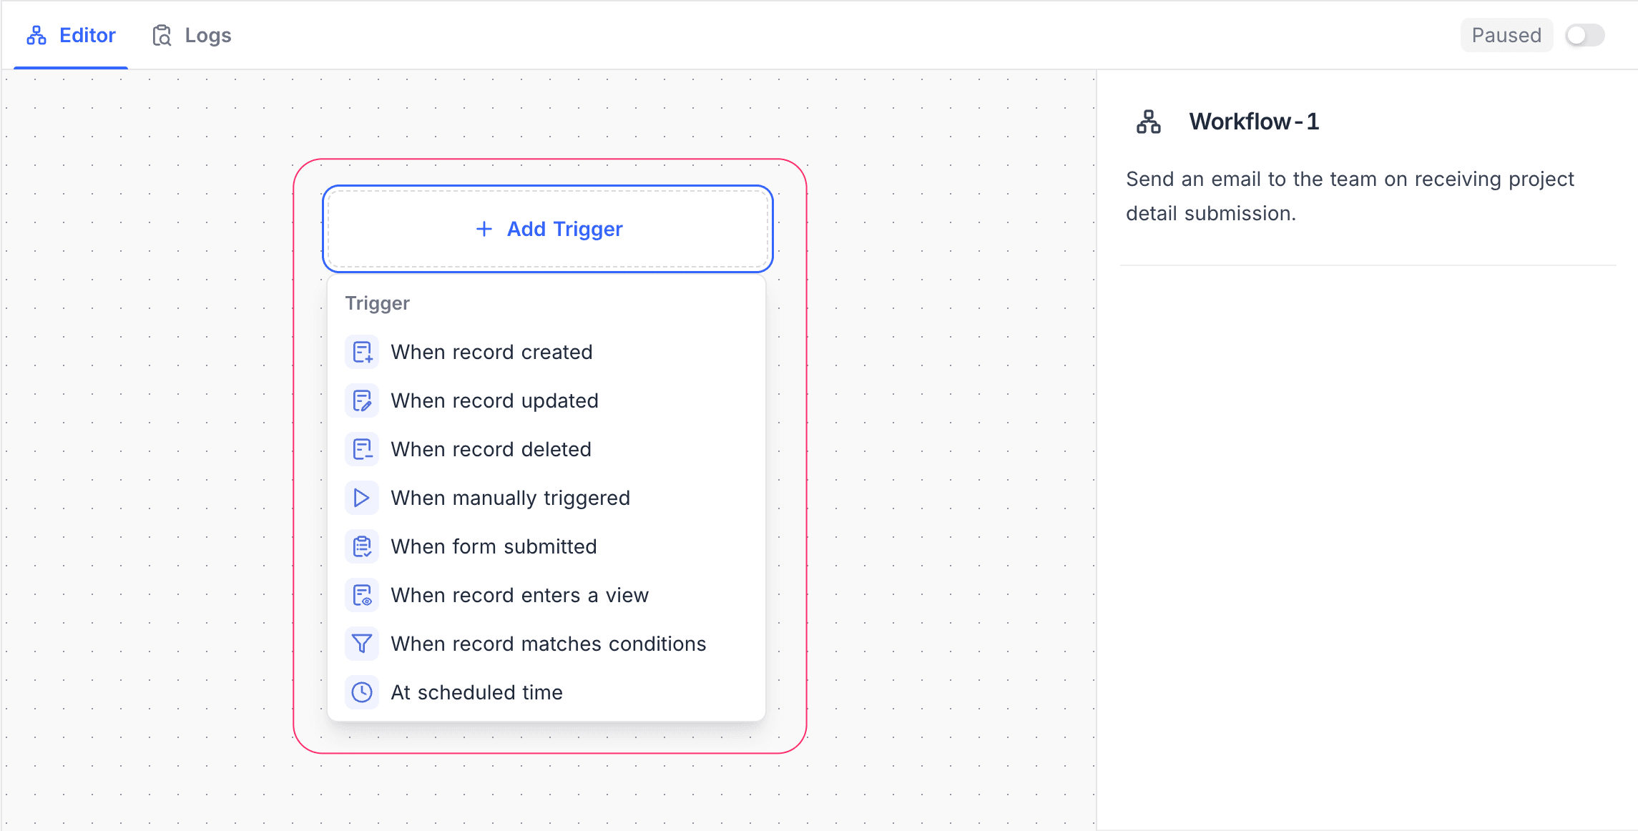Select the When record deleted icon
The image size is (1638, 831).
coord(362,449)
